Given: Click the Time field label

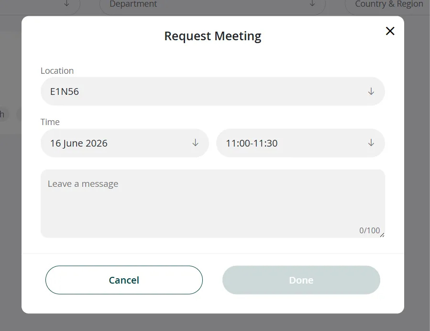Looking at the screenshot, I should (x=50, y=122).
